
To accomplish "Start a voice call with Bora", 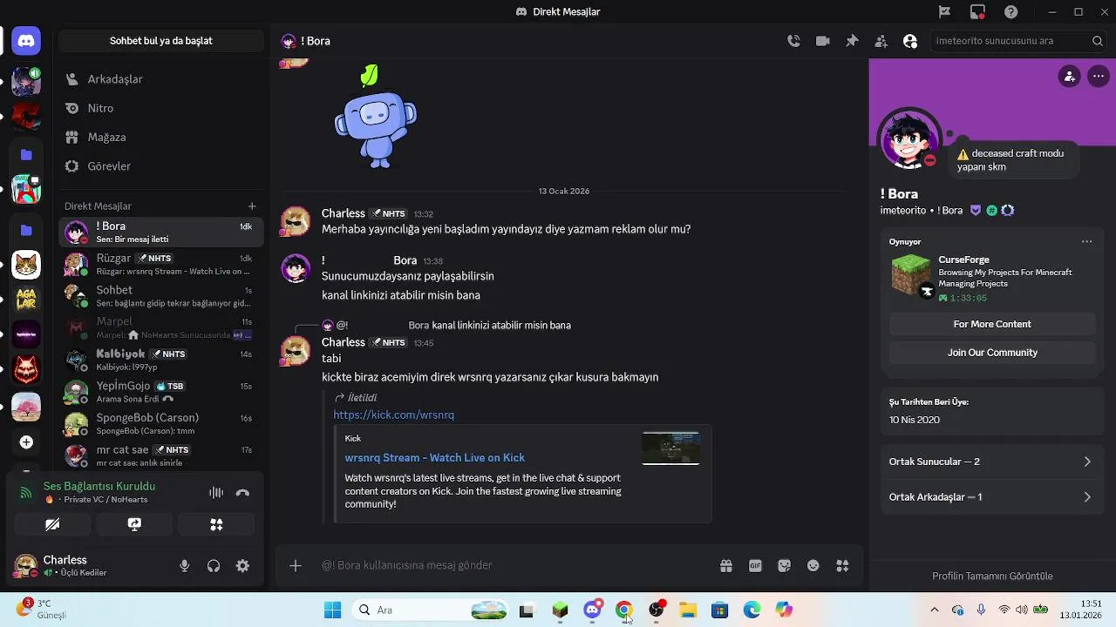I will coord(793,41).
